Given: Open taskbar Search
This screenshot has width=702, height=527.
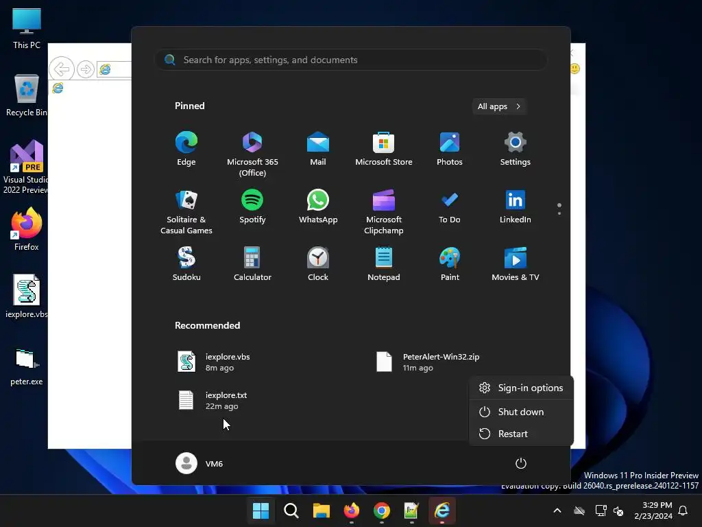Looking at the screenshot, I should click(291, 511).
